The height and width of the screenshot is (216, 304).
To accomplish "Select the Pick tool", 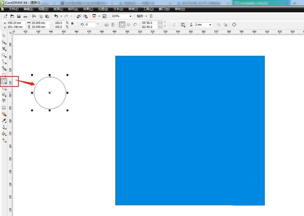I will point(4,35).
